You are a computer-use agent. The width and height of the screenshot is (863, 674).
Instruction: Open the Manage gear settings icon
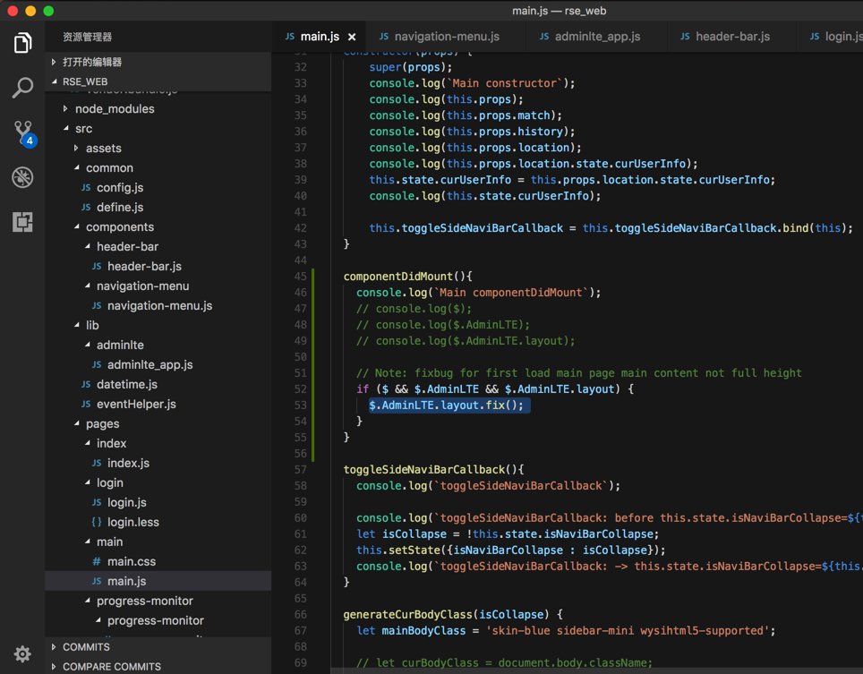tap(22, 653)
